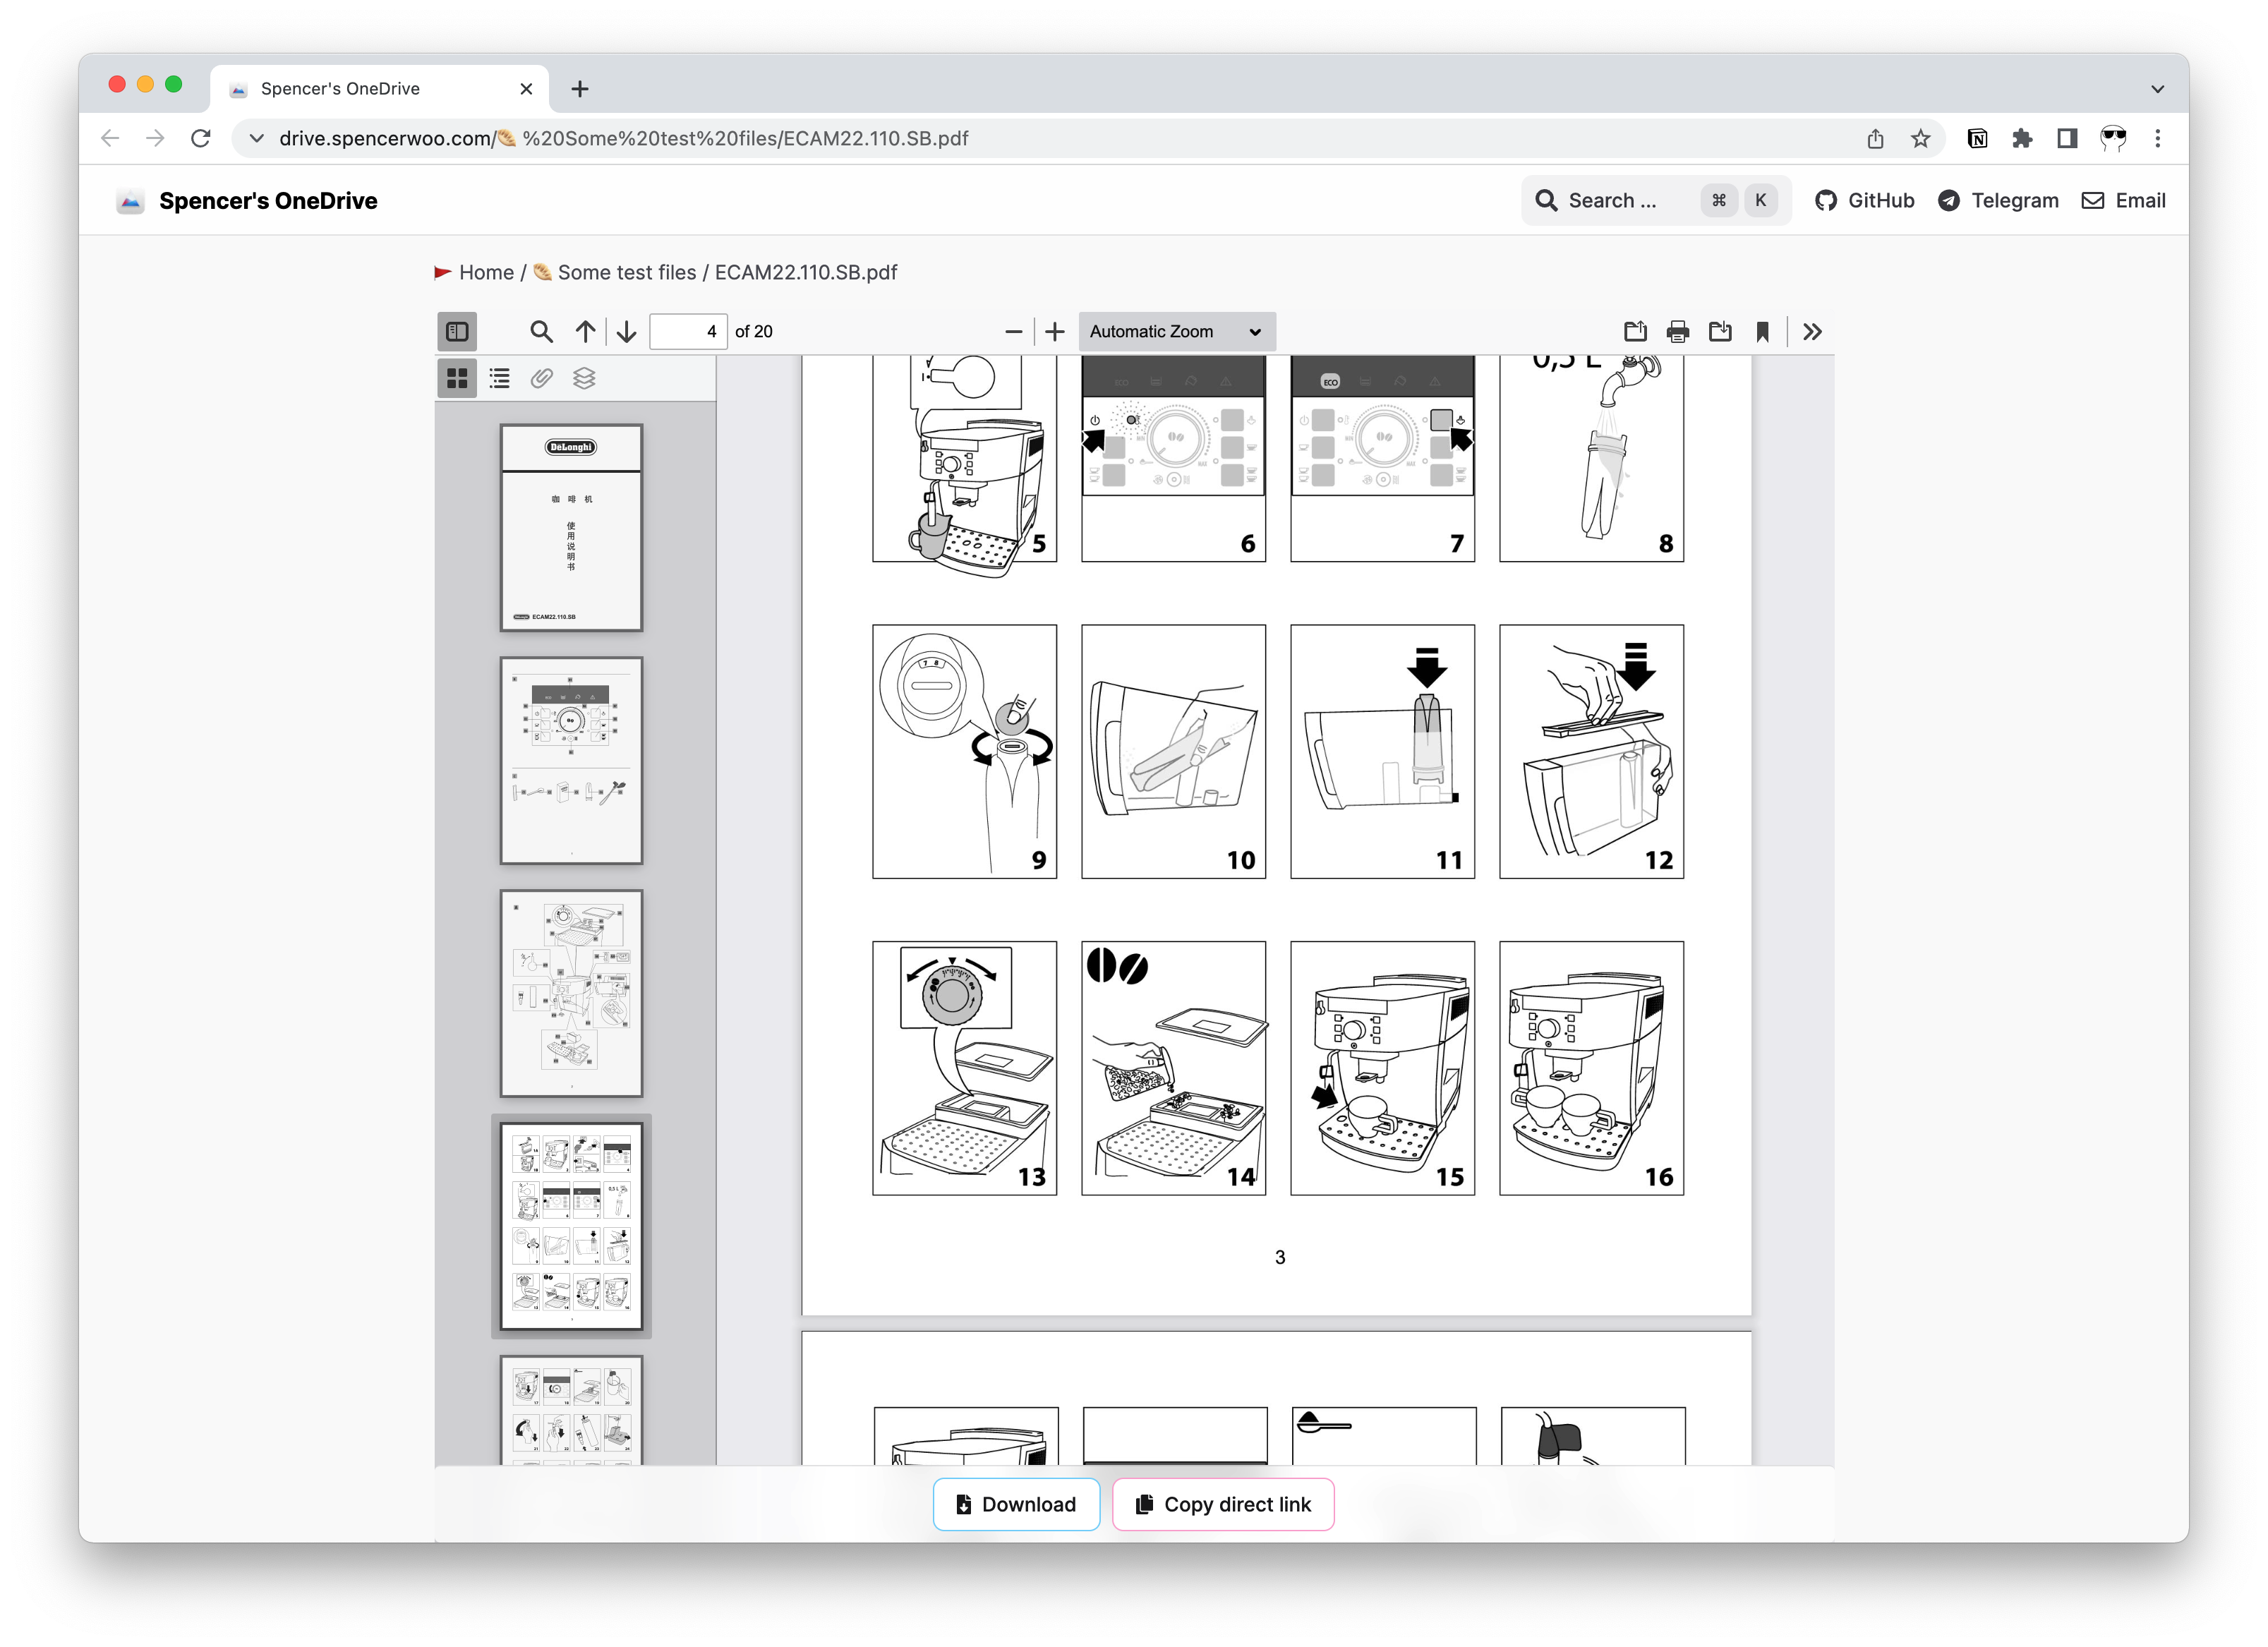This screenshot has height=1647, width=2268.
Task: Zoom out the PDF
Action: 1013,331
